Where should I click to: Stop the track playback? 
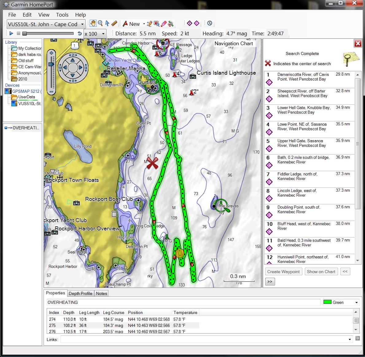(x=19, y=33)
